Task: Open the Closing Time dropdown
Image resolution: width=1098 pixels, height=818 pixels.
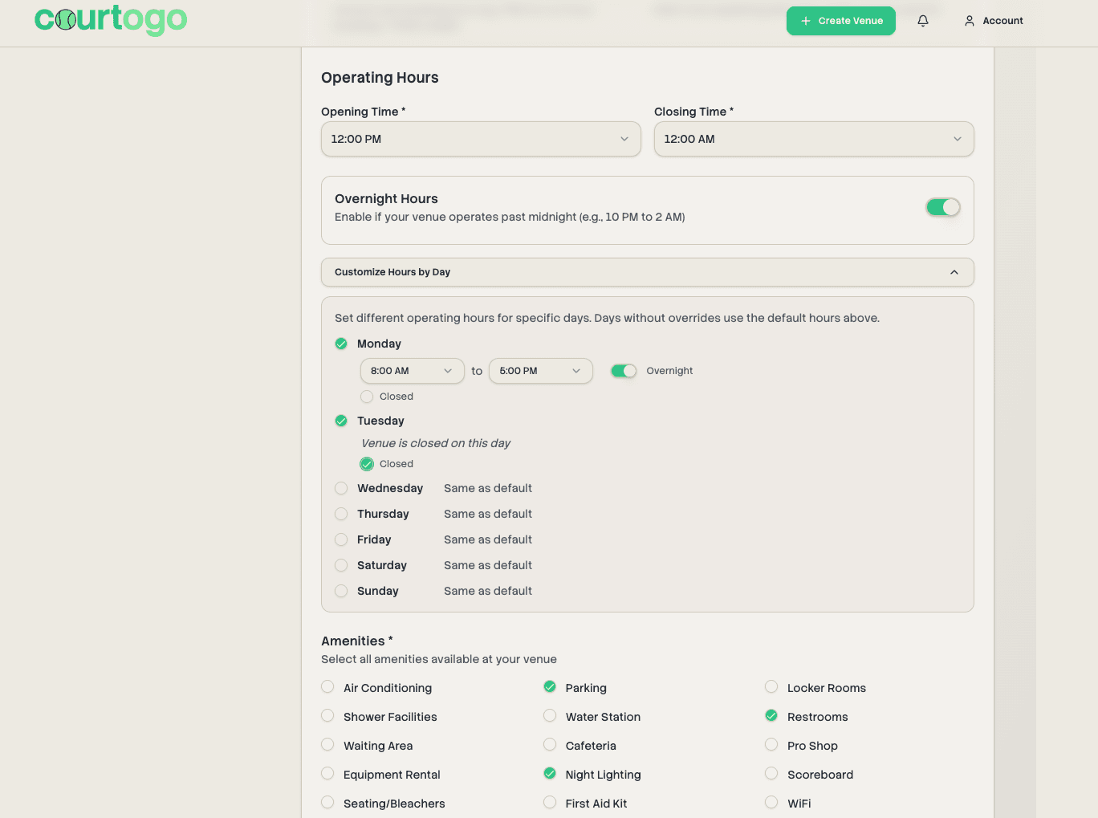Action: pos(813,139)
